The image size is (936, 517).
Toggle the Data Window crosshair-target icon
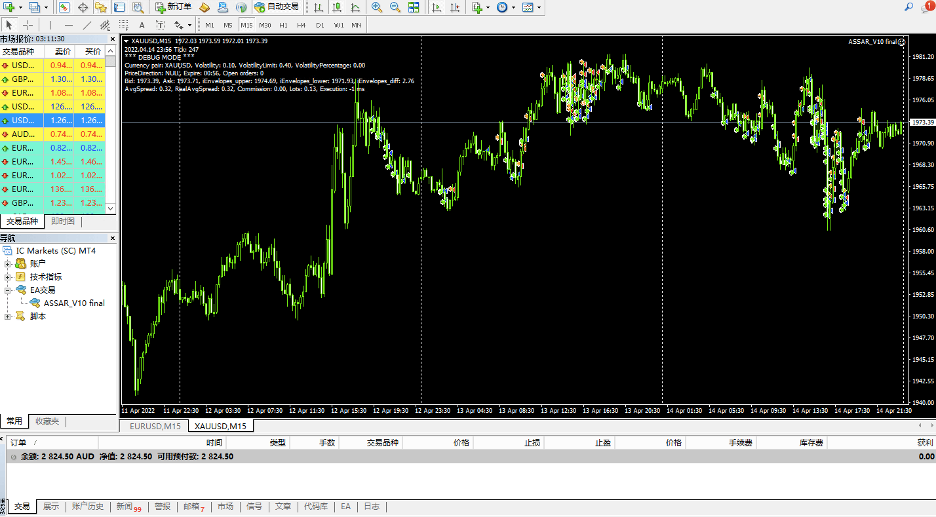[x=83, y=7]
